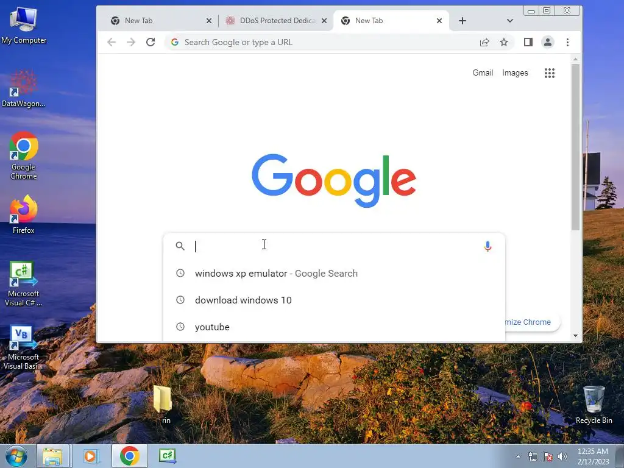624x468 pixels.
Task: Click the Google logo
Action: (x=334, y=180)
